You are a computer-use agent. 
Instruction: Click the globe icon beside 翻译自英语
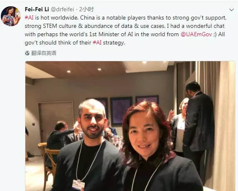tap(27, 53)
